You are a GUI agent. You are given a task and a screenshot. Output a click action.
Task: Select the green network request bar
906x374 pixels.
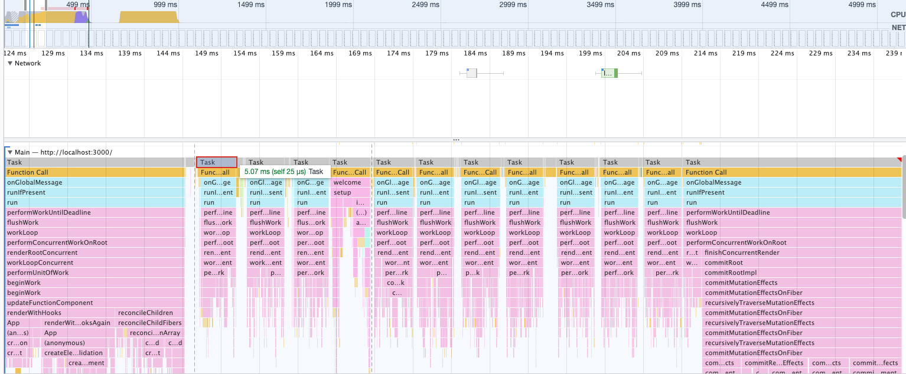609,73
